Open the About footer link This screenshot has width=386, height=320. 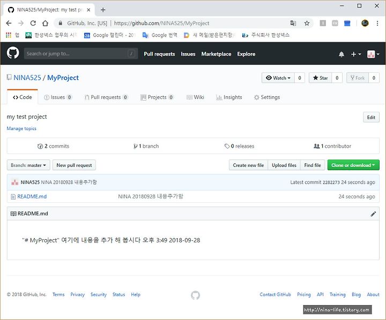click(373, 294)
